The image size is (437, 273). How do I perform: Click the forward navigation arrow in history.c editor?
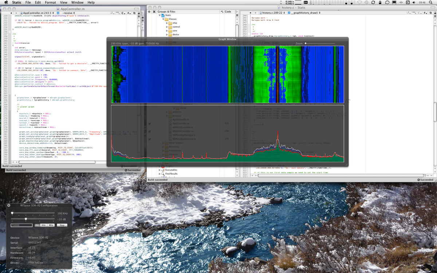[255, 12]
